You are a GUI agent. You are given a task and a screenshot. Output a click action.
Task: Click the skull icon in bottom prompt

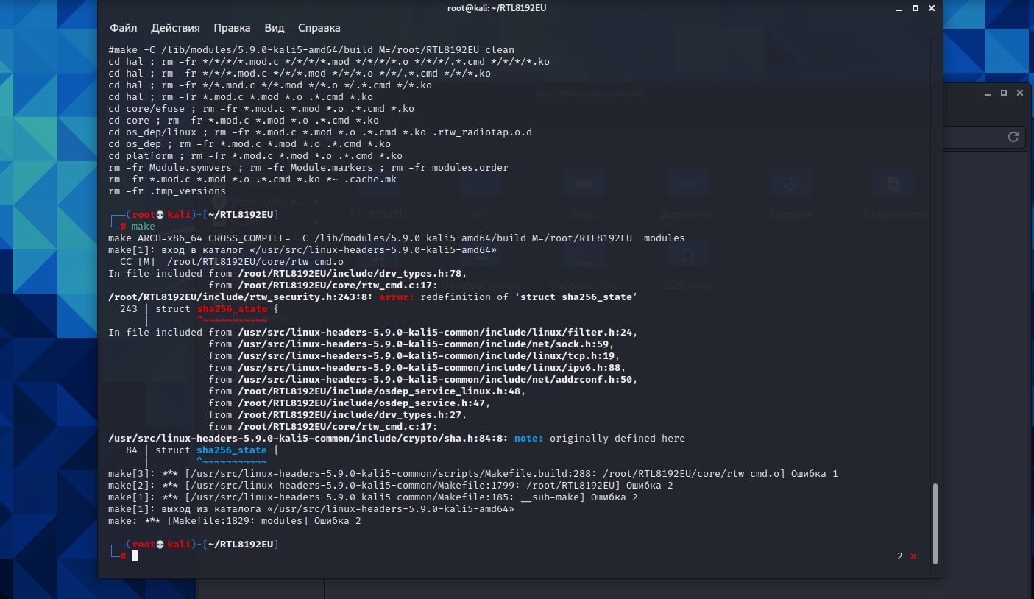[160, 545]
